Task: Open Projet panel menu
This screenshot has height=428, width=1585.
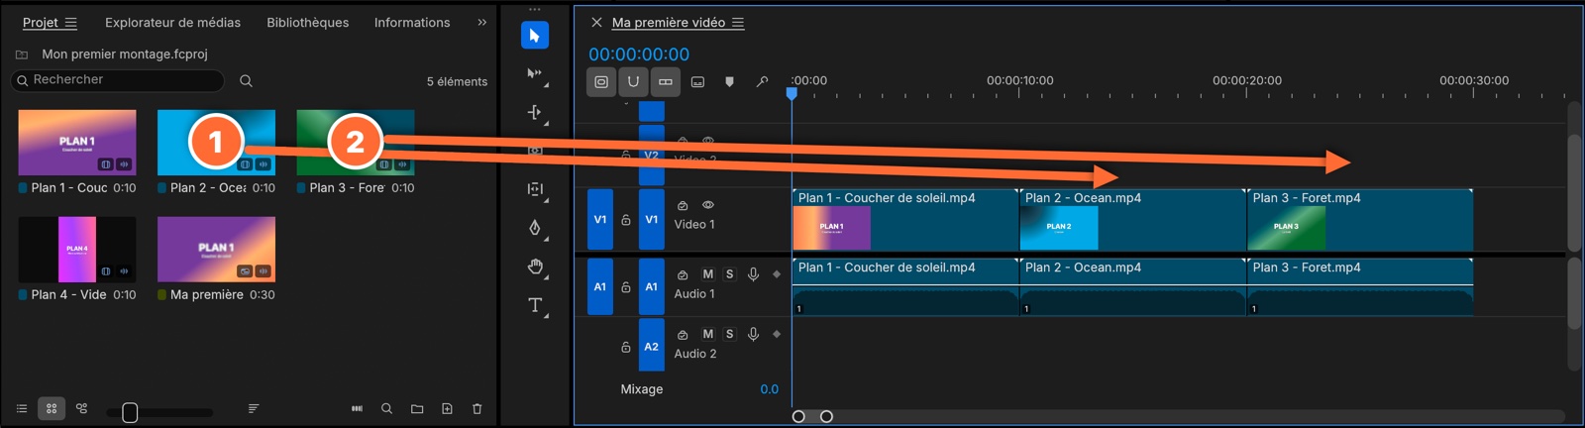Action: click(x=70, y=23)
